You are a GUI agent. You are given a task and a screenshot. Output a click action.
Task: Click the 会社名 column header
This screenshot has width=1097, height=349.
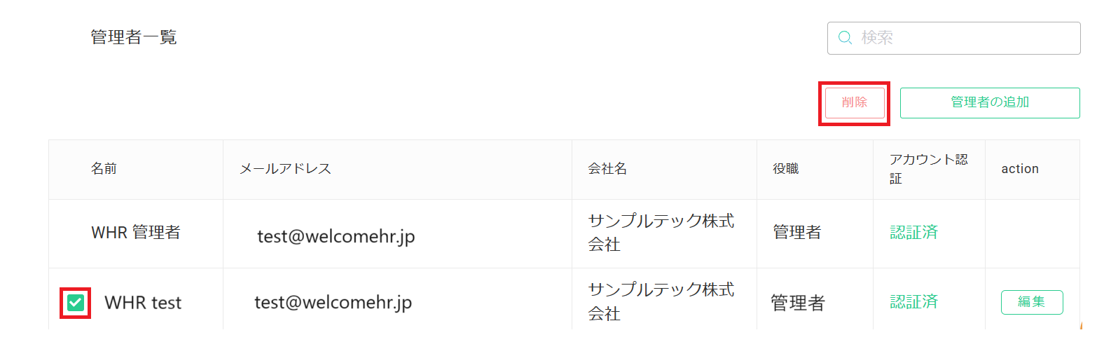tap(607, 169)
